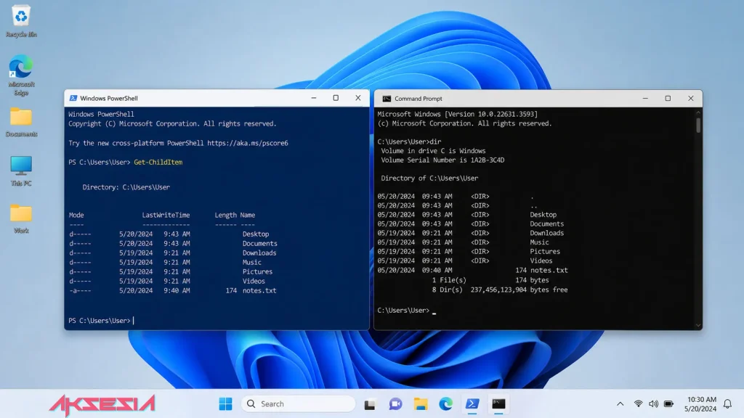Click the Videos entry in PowerShell listing

coord(254,281)
